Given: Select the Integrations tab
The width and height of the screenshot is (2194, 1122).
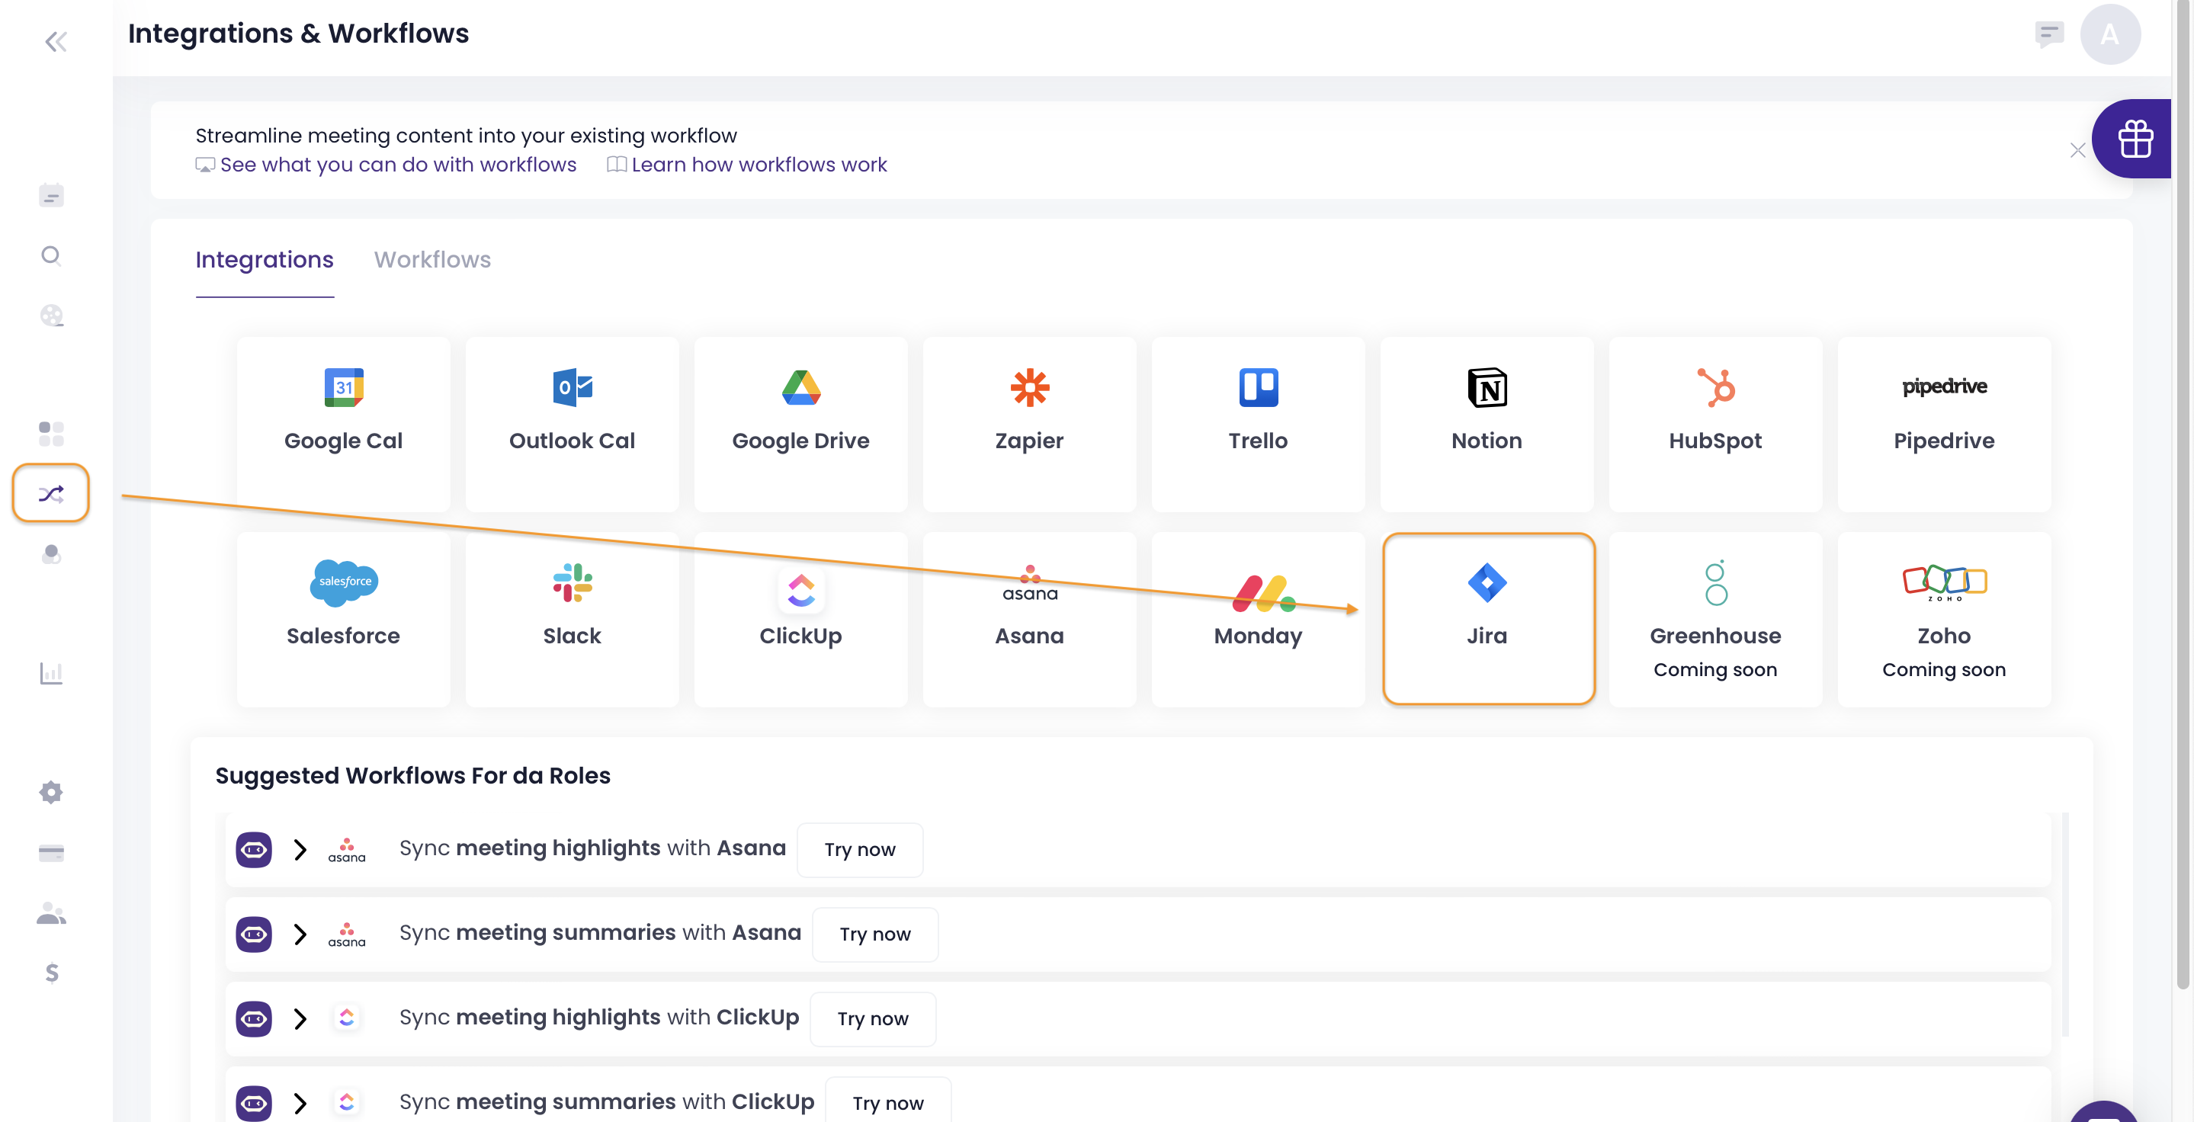Looking at the screenshot, I should point(264,260).
